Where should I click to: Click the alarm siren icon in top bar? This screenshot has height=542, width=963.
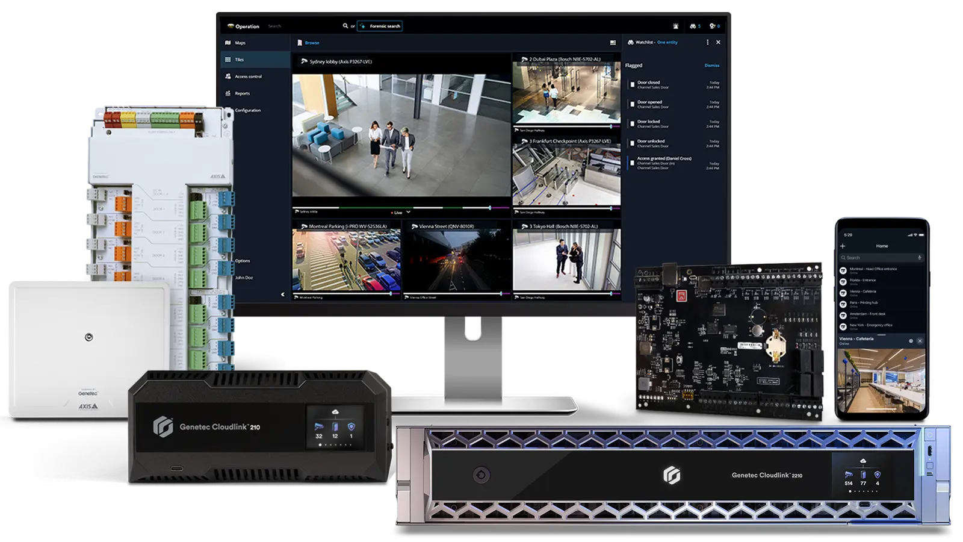676,26
